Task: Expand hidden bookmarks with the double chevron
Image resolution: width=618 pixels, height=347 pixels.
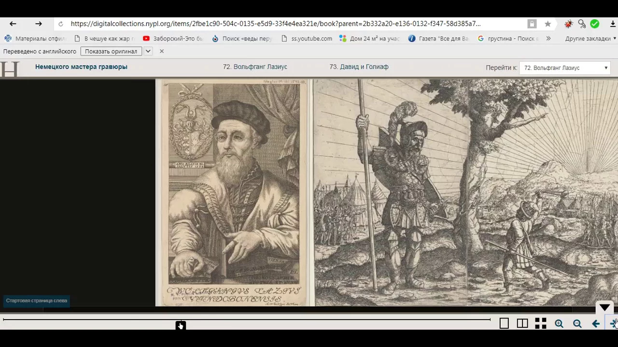Action: click(x=548, y=39)
